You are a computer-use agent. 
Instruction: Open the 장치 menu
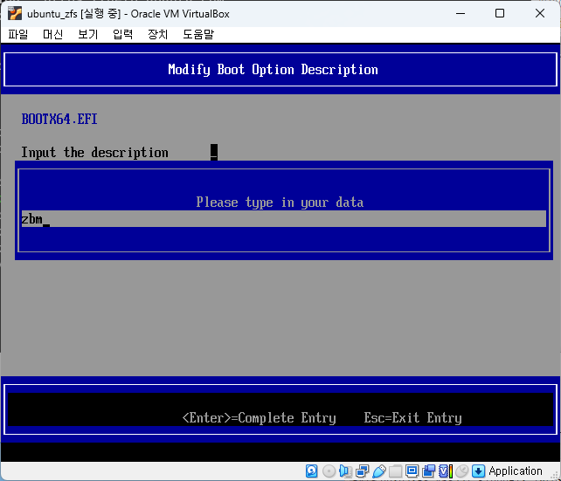click(x=157, y=34)
